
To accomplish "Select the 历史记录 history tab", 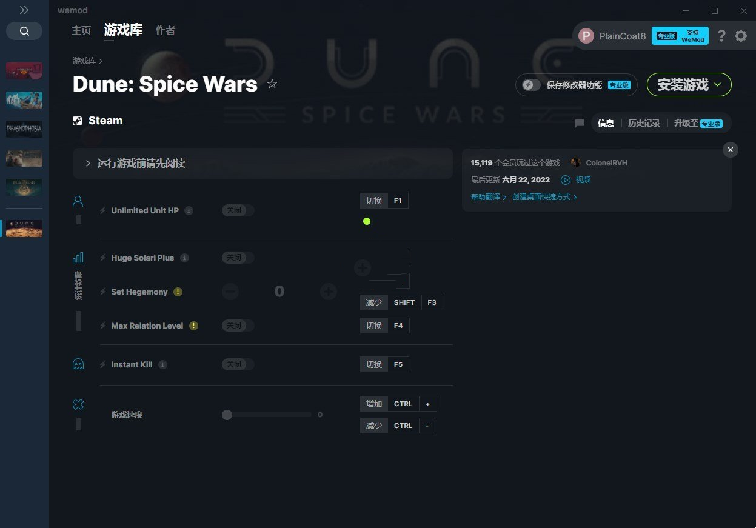I will point(644,123).
